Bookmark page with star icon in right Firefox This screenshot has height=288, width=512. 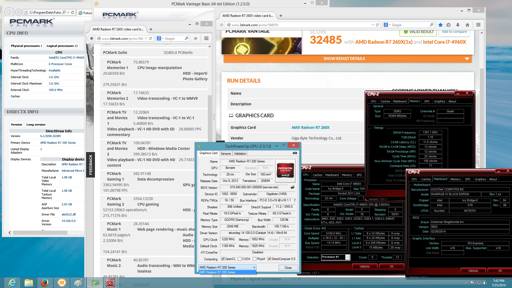coord(441,25)
